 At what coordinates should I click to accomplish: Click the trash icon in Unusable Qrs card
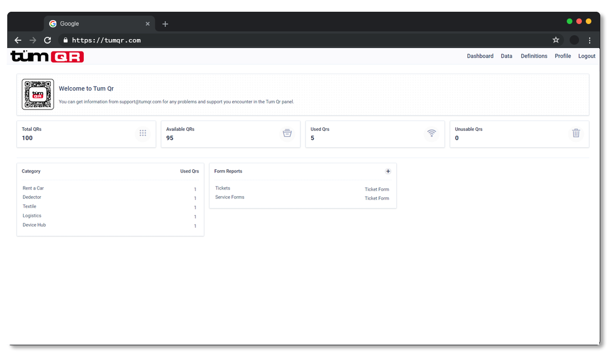coord(576,133)
